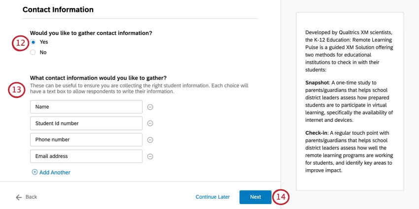
Task: Go back using the Back text
Action: click(31, 197)
